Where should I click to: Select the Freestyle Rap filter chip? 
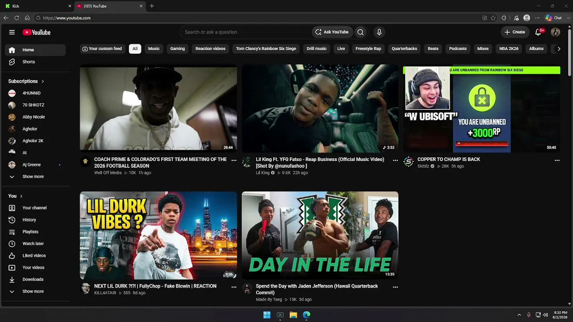368,49
